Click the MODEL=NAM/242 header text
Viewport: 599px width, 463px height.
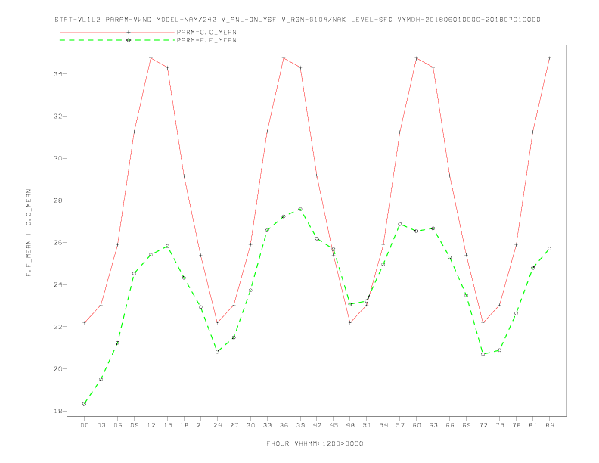(186, 20)
